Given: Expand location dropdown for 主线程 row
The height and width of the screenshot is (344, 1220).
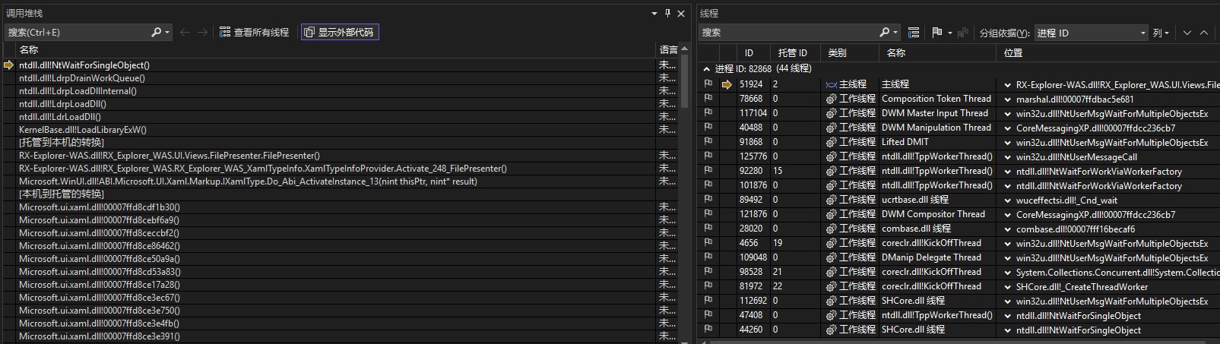Looking at the screenshot, I should pos(1008,85).
